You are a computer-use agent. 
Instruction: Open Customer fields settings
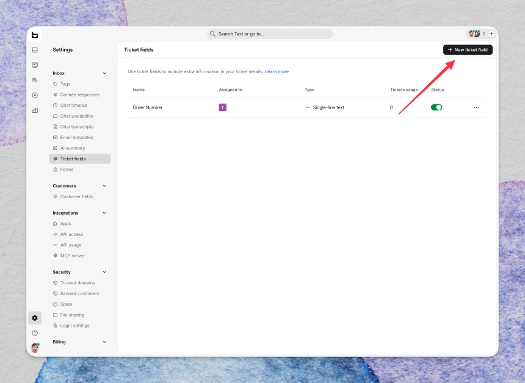[80, 197]
